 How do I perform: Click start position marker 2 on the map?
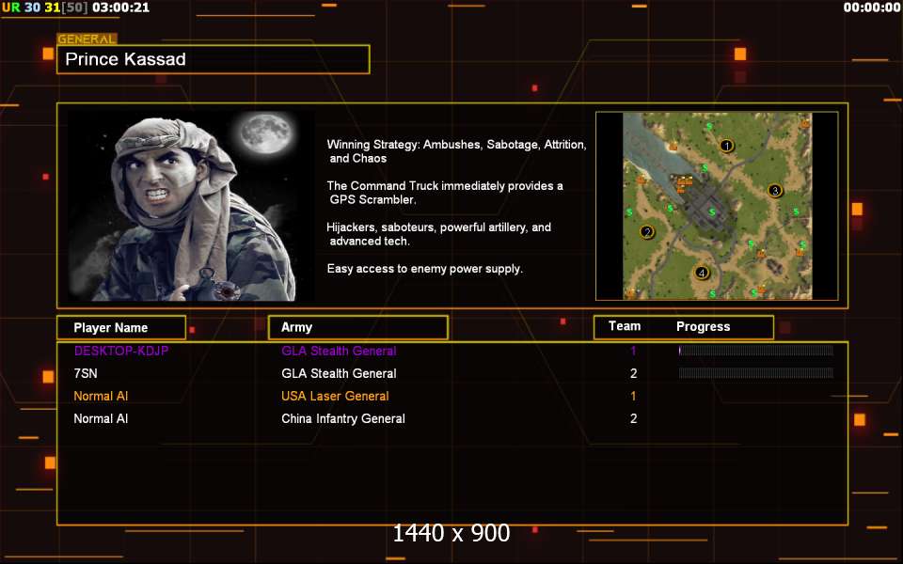coord(647,232)
